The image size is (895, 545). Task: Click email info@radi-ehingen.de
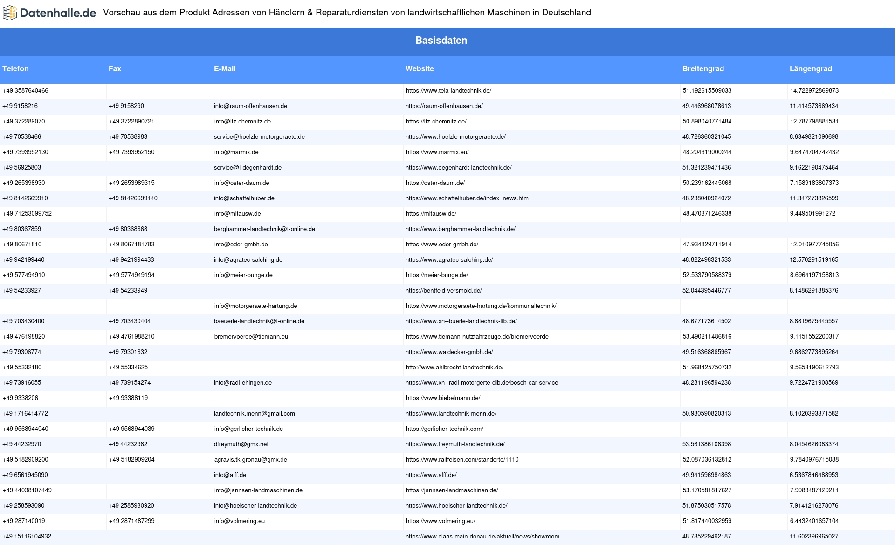[243, 383]
